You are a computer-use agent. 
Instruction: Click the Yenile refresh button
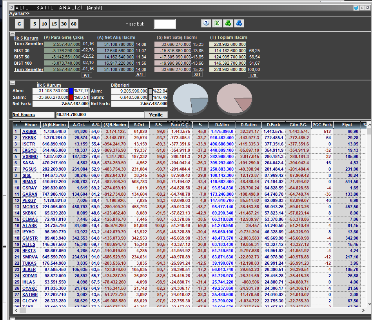coord(156,115)
